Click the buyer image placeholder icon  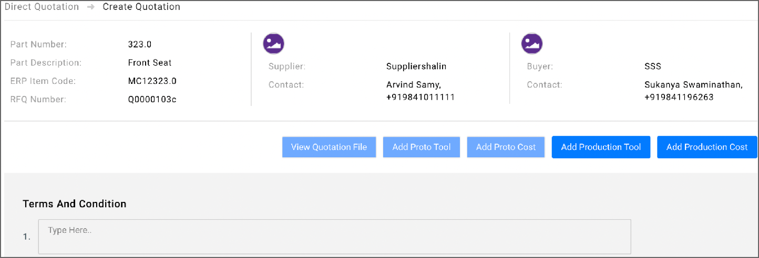[x=532, y=44]
